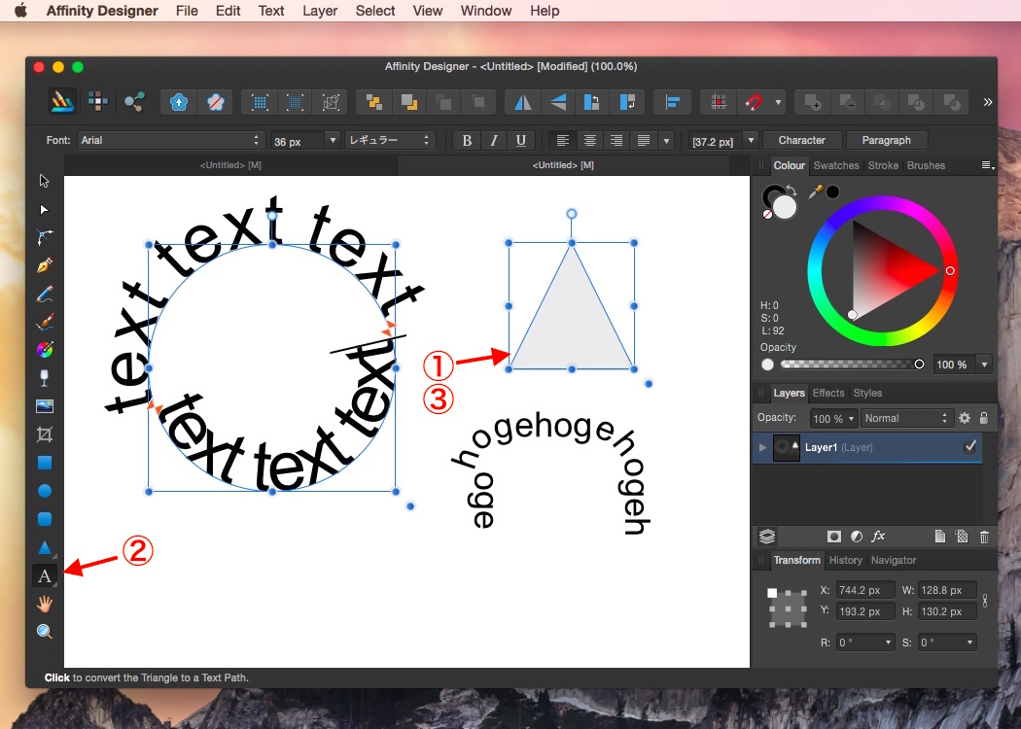This screenshot has width=1021, height=729.
Task: Open the Normal blend mode dropdown
Action: [906, 418]
